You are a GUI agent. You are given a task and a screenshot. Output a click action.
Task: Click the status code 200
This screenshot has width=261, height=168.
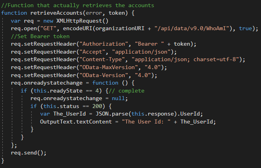coord(97,106)
